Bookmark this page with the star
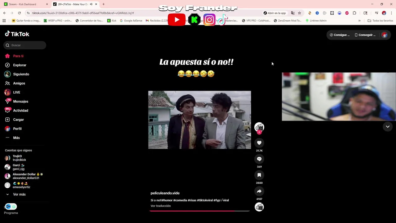 [x=299, y=13]
